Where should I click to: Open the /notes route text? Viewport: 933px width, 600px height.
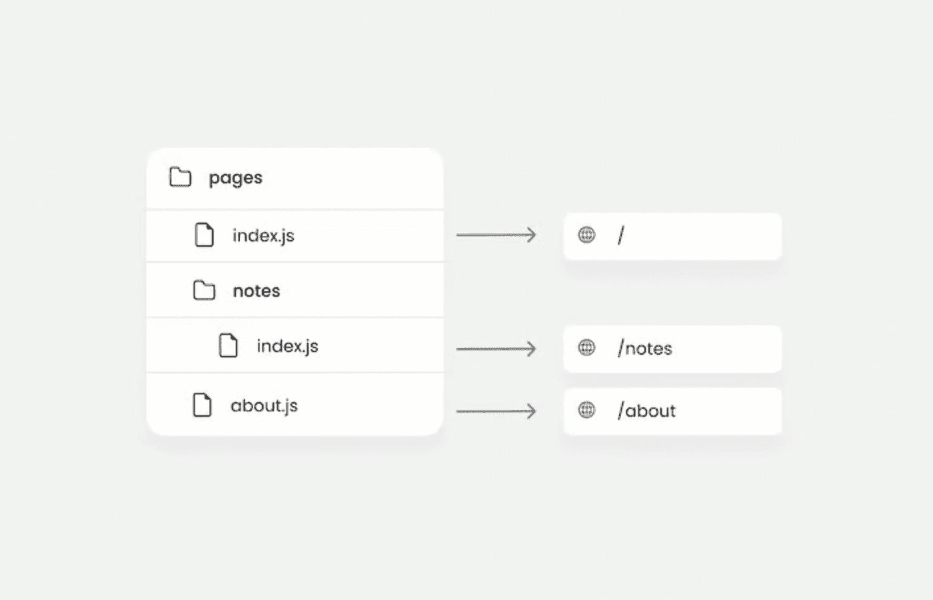pyautogui.click(x=645, y=349)
